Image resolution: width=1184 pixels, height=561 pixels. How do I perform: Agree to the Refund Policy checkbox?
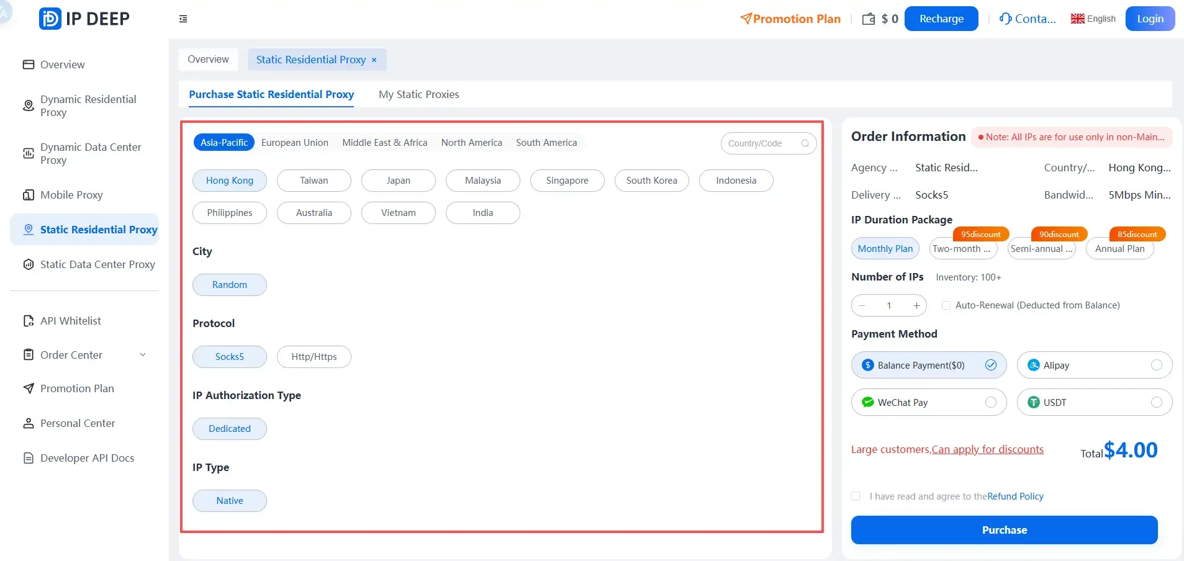(x=856, y=496)
